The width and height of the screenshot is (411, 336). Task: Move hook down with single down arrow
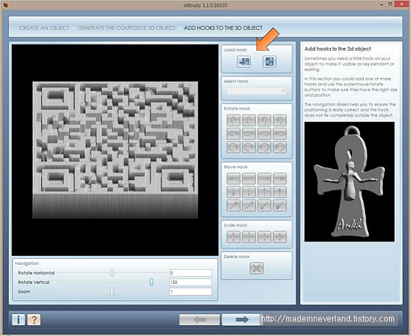pyautogui.click(x=249, y=192)
